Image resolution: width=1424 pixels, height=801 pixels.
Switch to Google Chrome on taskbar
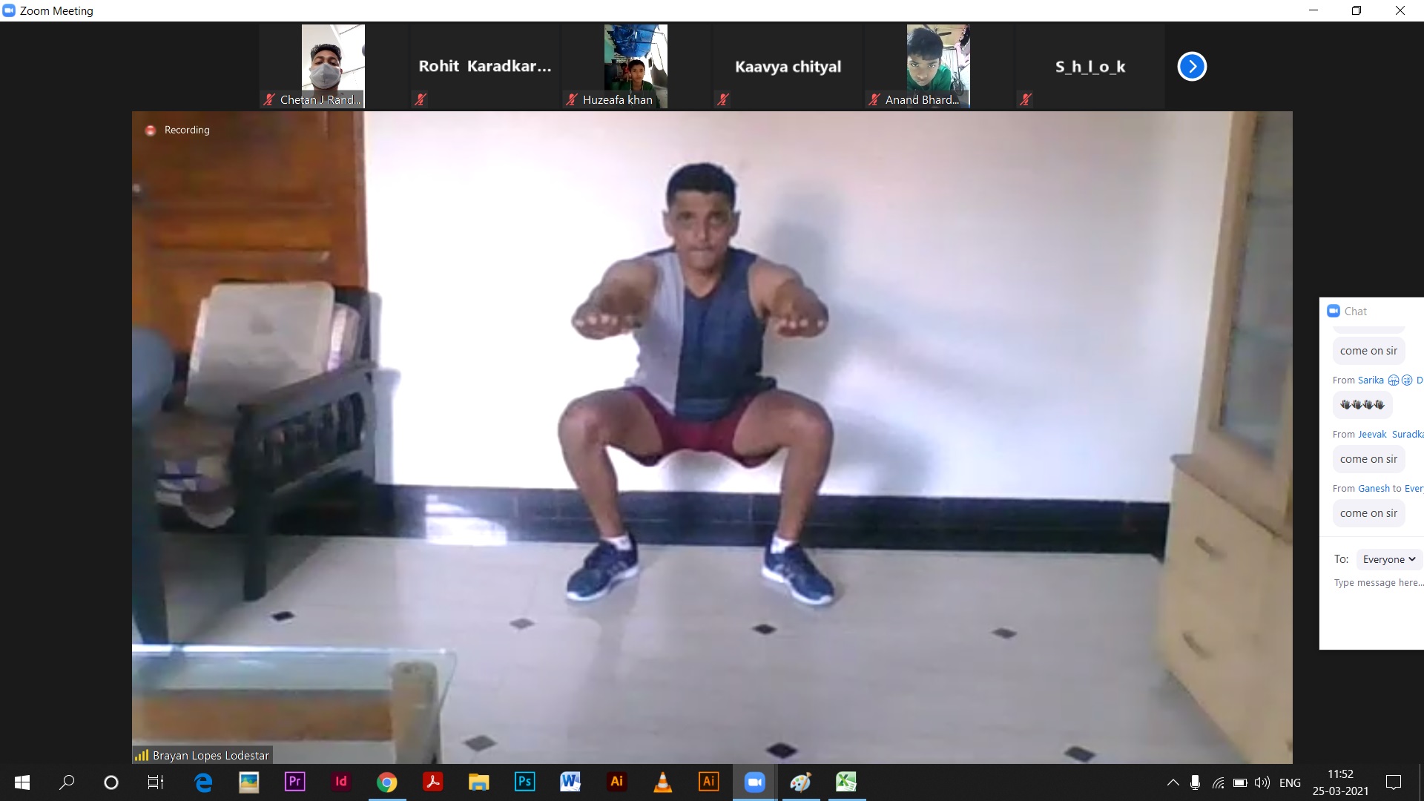coord(387,782)
